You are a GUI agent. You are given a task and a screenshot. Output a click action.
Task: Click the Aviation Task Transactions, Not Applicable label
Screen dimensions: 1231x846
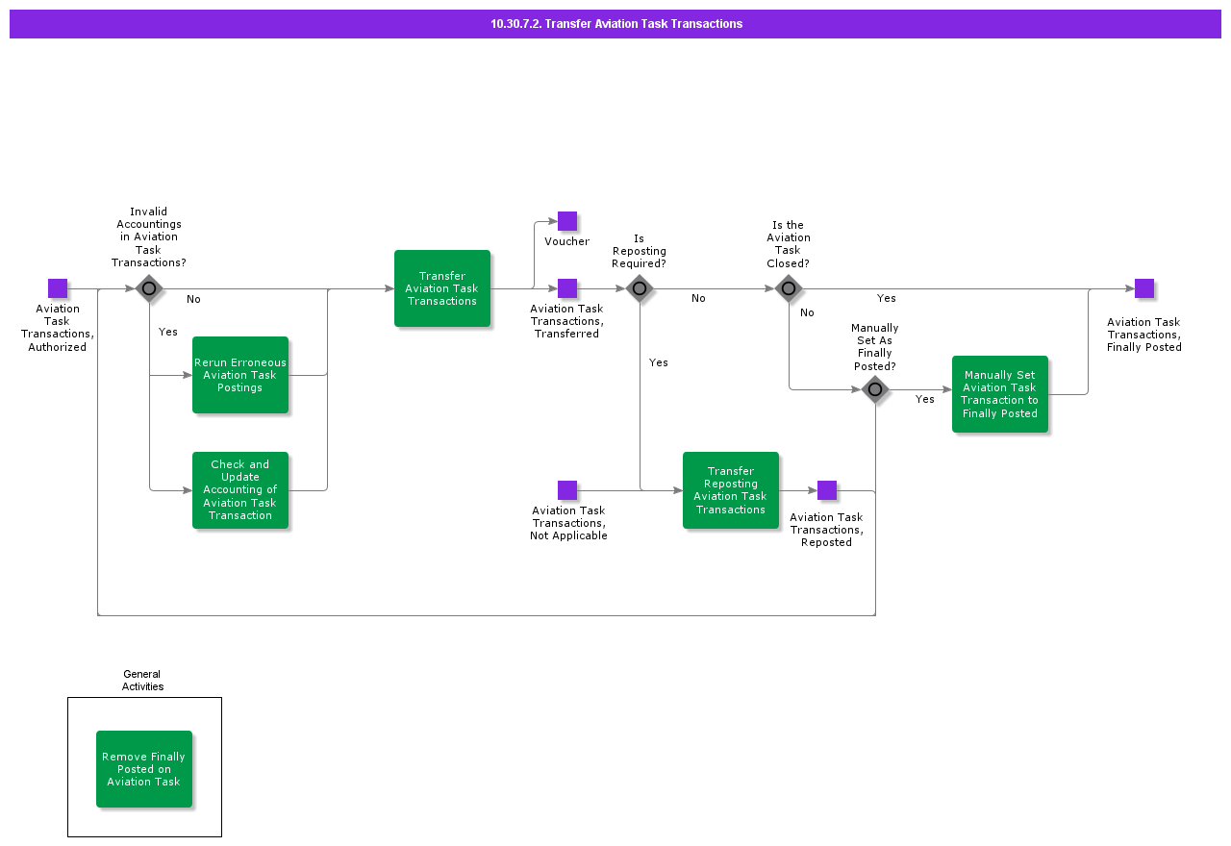[x=568, y=523]
